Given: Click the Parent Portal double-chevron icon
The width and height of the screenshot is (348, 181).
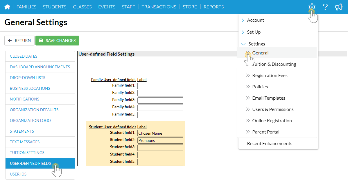Looking at the screenshot, I should point(248,132).
